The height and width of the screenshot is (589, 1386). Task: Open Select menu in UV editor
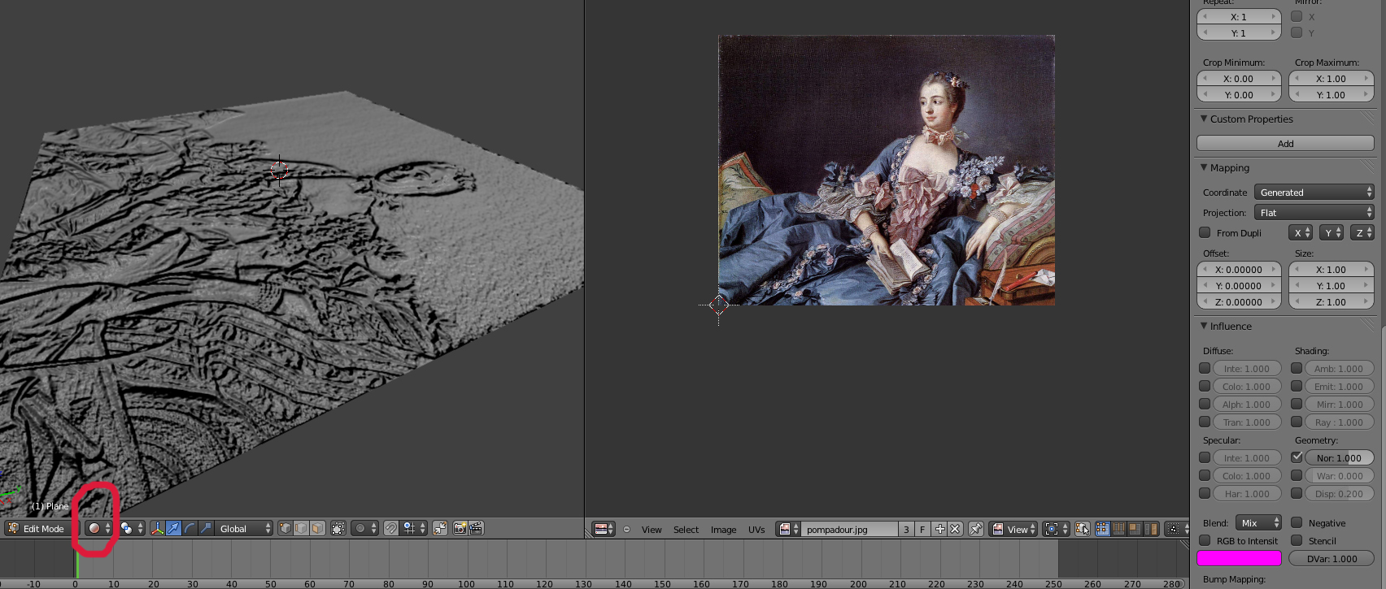tap(686, 530)
